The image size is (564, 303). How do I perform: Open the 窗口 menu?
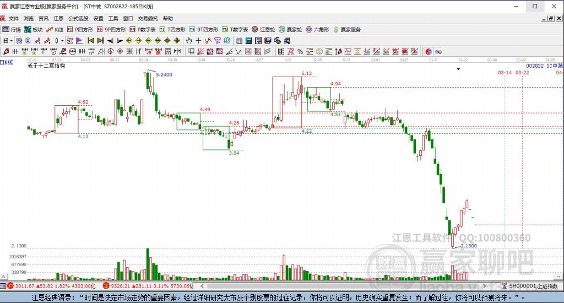(x=128, y=18)
